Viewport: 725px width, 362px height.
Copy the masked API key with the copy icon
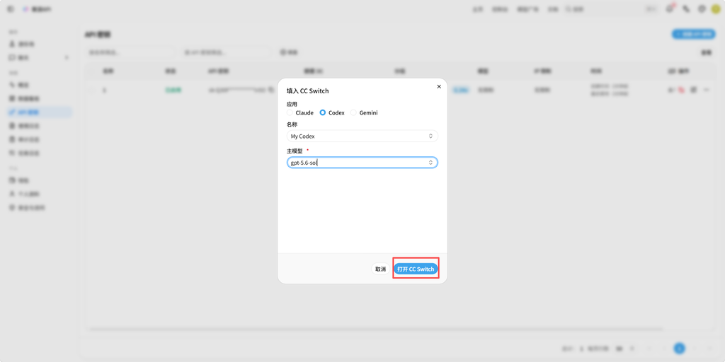[x=271, y=90]
